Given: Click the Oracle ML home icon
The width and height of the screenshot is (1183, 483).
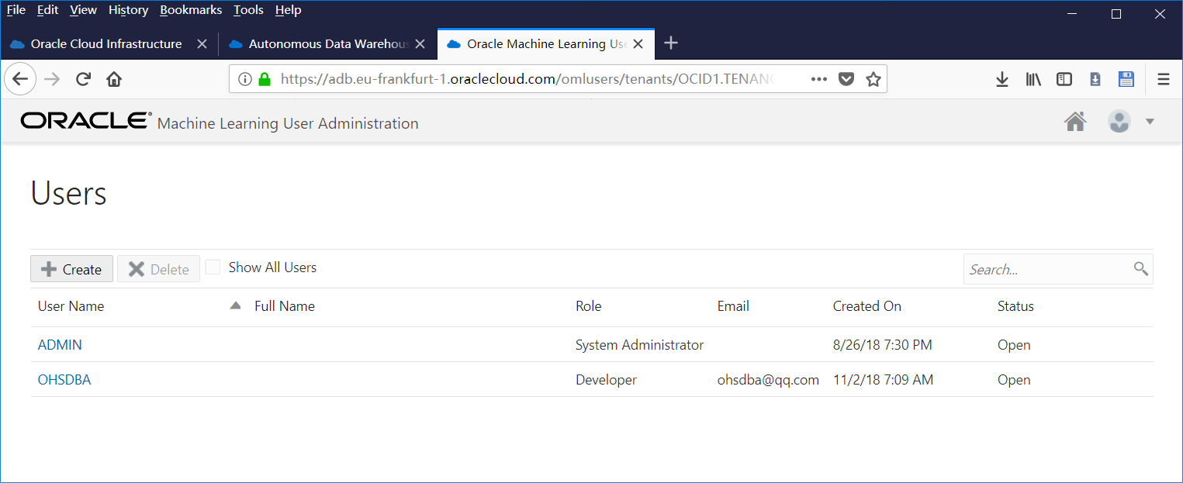Looking at the screenshot, I should pyautogui.click(x=1075, y=122).
